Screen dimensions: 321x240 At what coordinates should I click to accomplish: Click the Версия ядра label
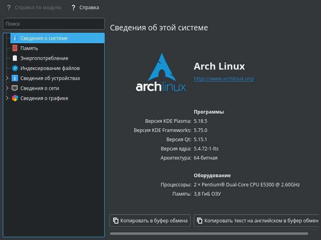[176, 148]
